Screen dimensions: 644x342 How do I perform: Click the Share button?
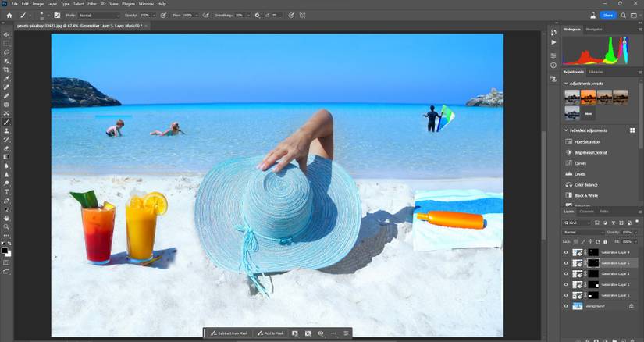tap(608, 15)
